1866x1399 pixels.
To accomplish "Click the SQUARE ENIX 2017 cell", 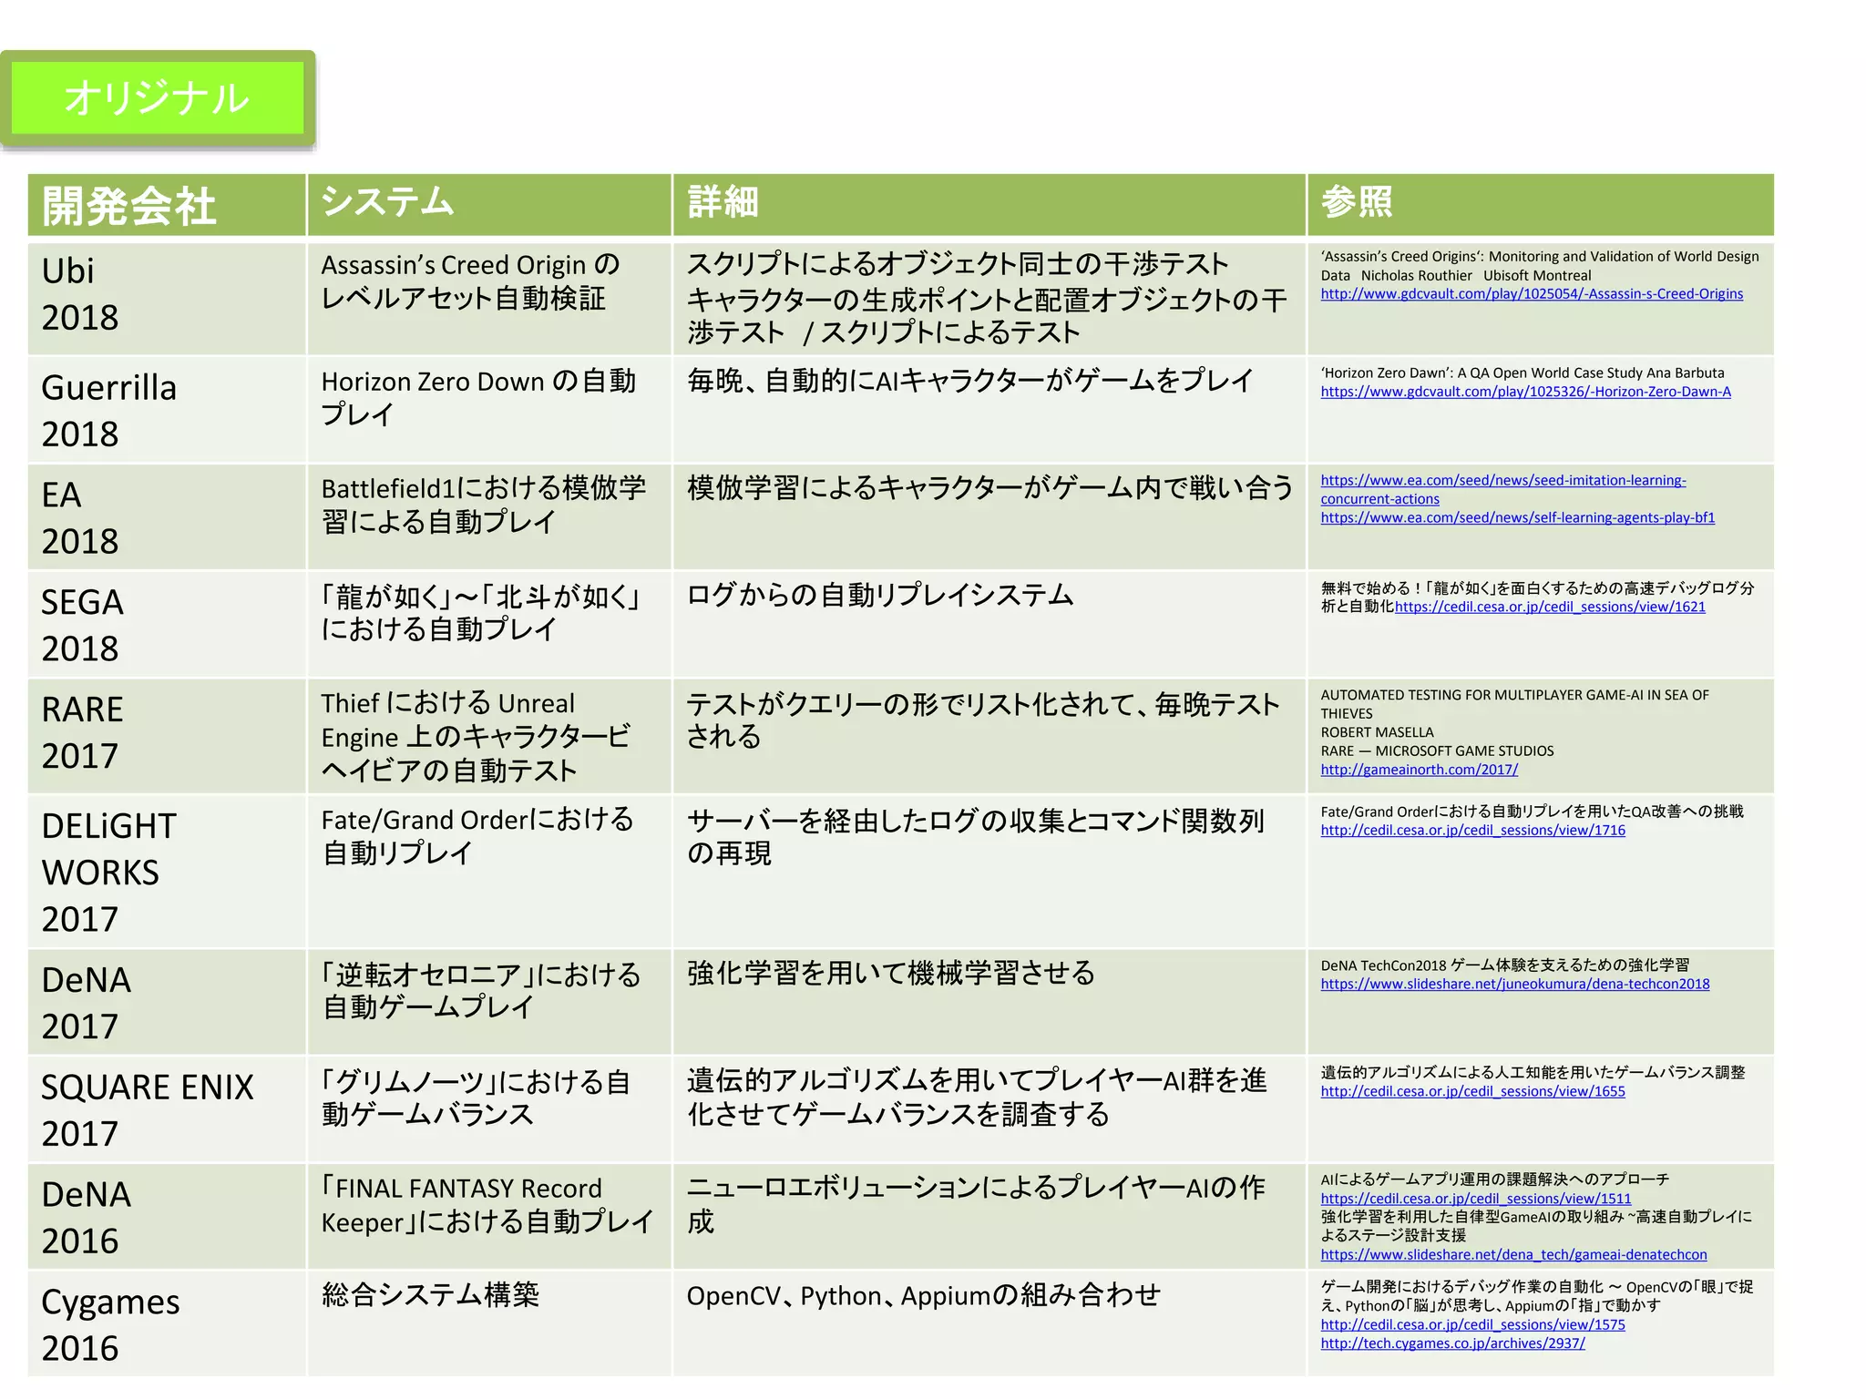I will click(x=167, y=1109).
